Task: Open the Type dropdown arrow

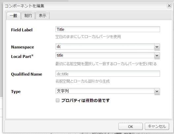Action: [x=157, y=91]
